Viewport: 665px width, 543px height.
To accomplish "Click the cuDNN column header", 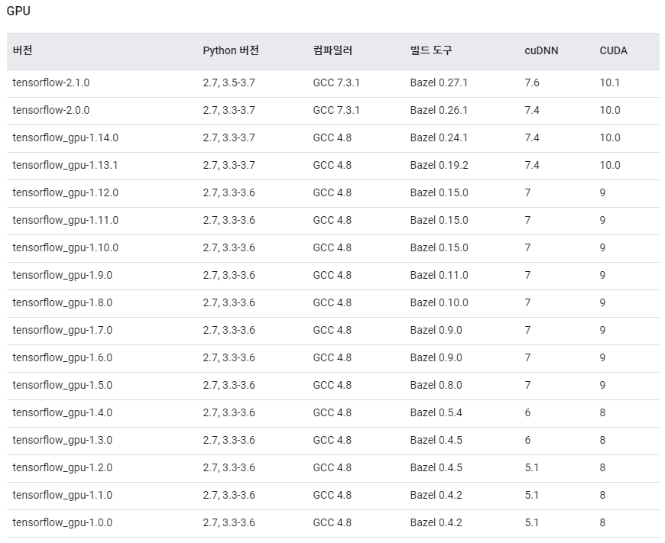I will click(541, 50).
